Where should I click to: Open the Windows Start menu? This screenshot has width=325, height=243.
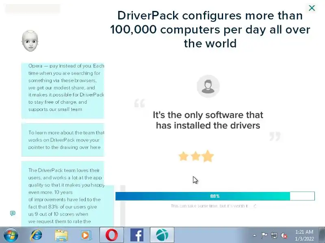(11, 235)
